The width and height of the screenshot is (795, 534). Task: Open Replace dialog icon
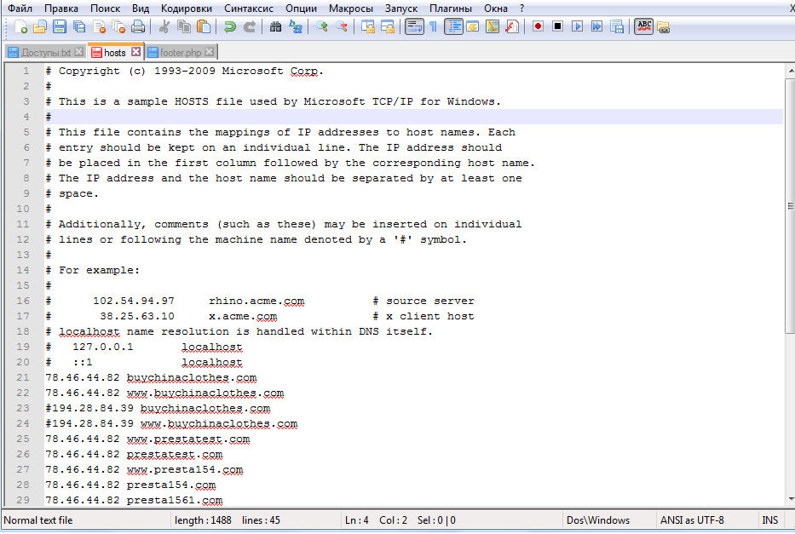(295, 26)
